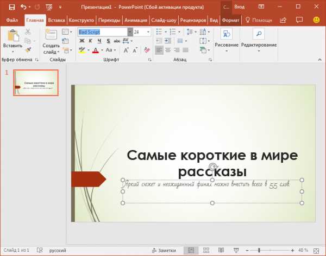Viewport: 326px width, 256px height.
Task: Open the Рецензирование tab
Action: [x=193, y=20]
